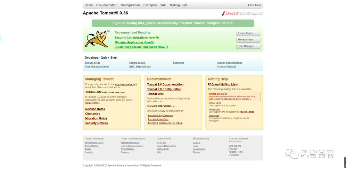Viewport: 346px width, 169px height.
Task: Open Examples in the top navigation bar
Action: point(150,5)
